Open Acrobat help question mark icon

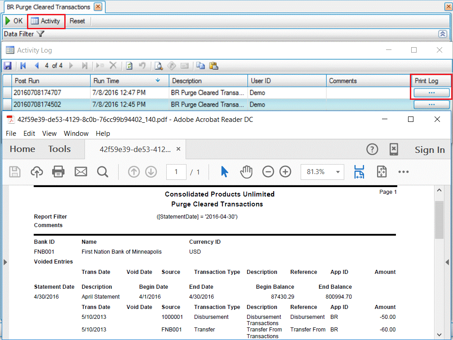tap(372, 149)
